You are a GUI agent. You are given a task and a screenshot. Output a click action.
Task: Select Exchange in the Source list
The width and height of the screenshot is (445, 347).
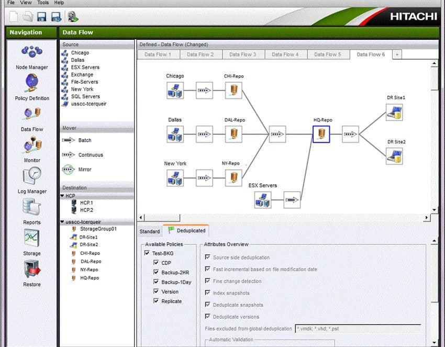click(x=82, y=75)
